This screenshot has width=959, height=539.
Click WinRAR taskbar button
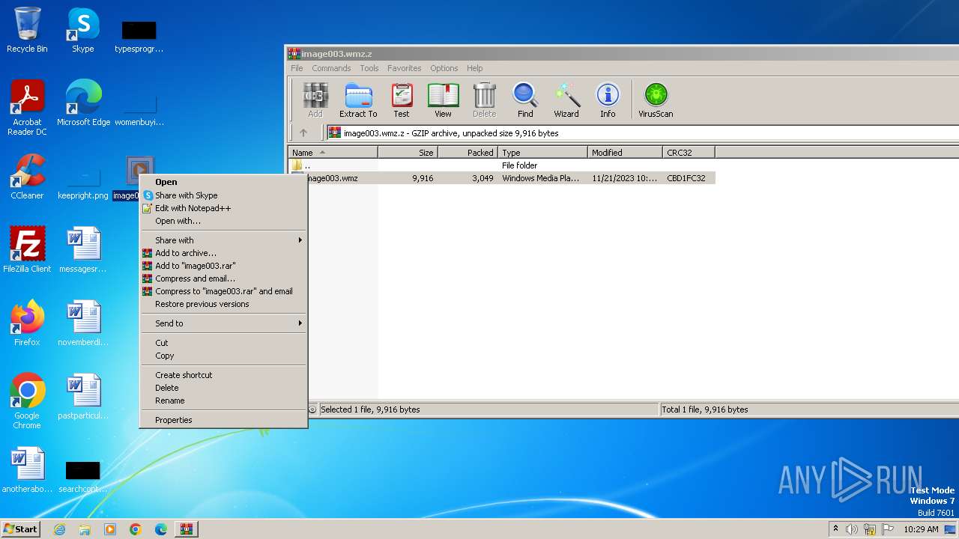point(186,529)
